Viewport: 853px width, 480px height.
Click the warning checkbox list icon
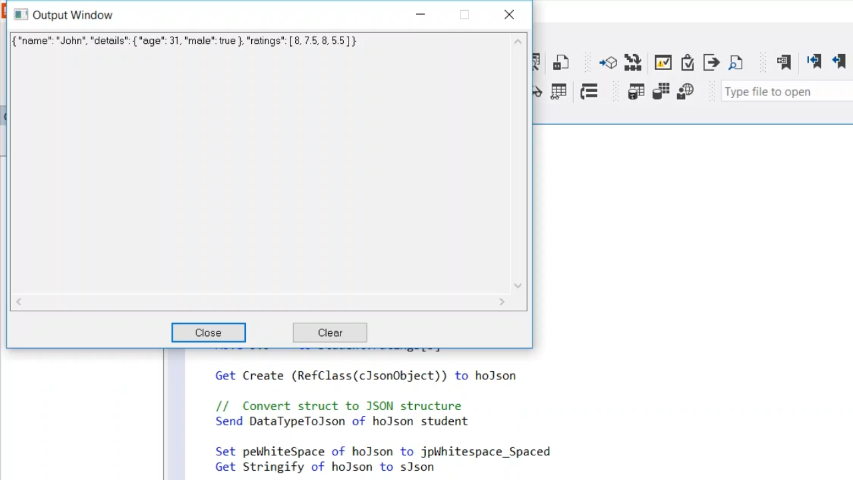click(x=663, y=63)
